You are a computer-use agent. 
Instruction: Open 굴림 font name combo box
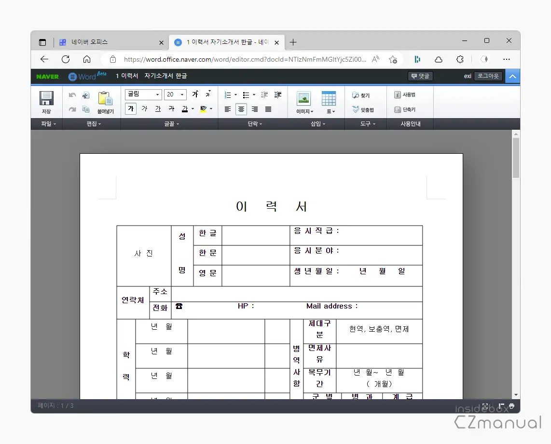[143, 94]
